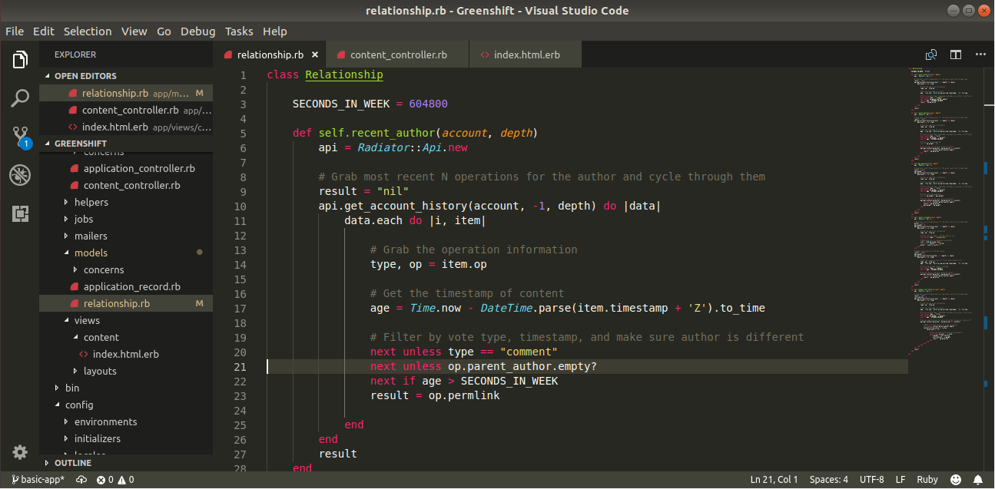Click the open changes icon in editor toolbar

[931, 55]
